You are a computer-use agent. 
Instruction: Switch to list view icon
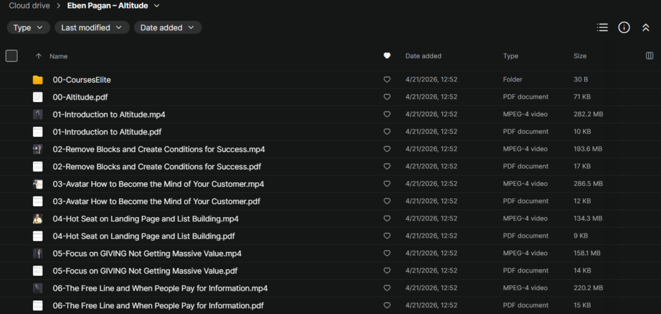602,27
